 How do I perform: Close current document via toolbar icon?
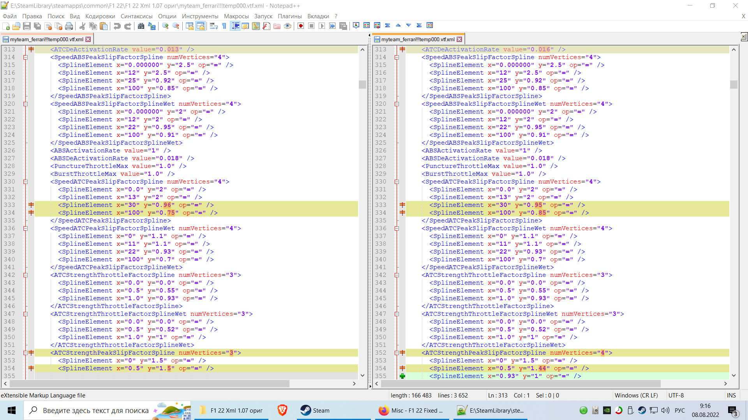tap(48, 26)
